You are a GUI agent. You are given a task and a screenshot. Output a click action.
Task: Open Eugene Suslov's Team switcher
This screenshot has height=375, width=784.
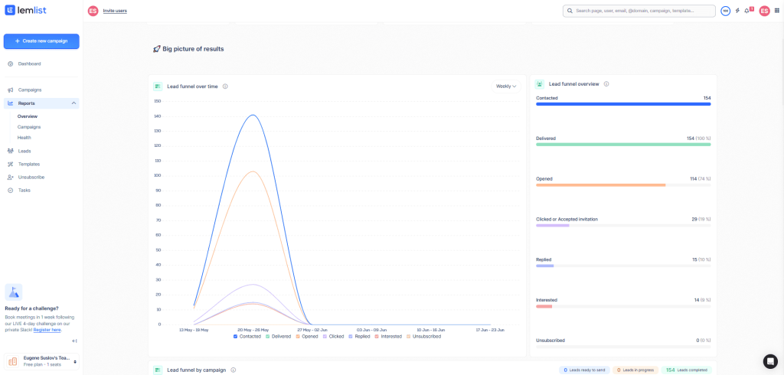point(41,361)
